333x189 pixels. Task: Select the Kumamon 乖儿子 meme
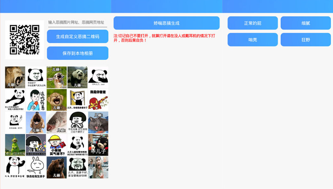pos(98,145)
